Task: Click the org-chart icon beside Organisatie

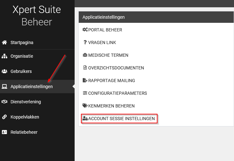Action: tap(4, 56)
